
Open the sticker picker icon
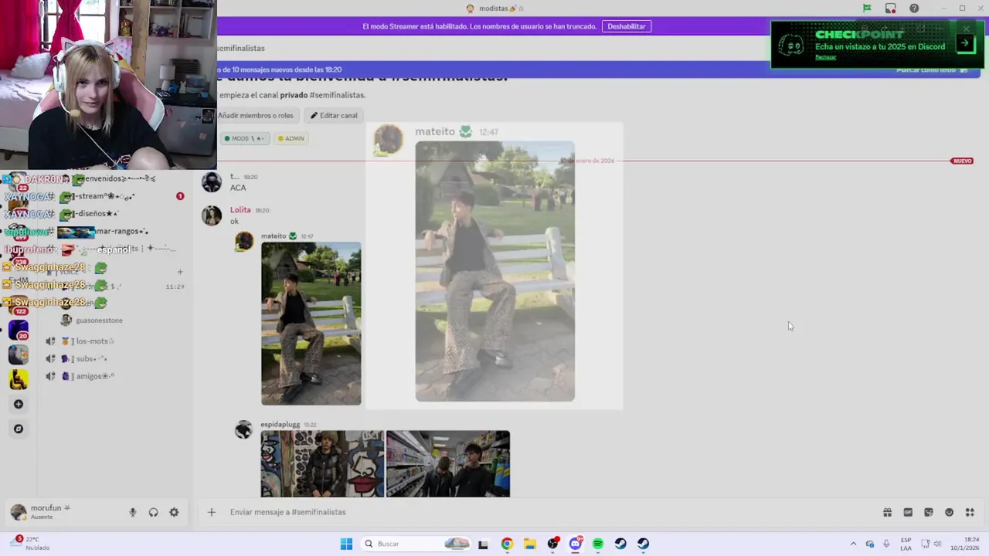point(929,512)
